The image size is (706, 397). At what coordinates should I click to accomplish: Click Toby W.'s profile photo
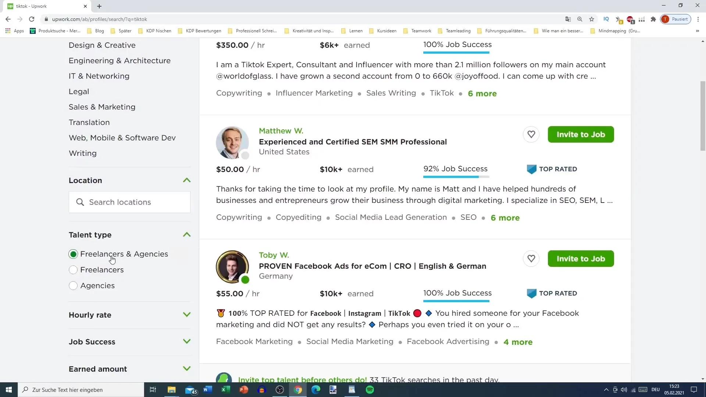pyautogui.click(x=232, y=267)
